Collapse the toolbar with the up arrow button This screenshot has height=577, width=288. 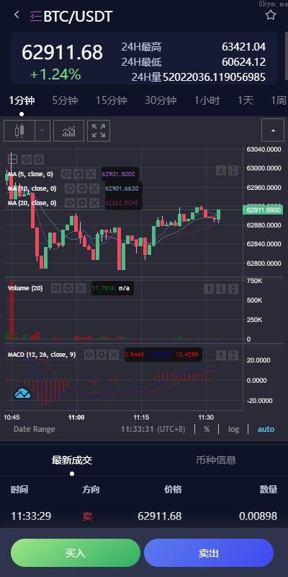(x=273, y=130)
